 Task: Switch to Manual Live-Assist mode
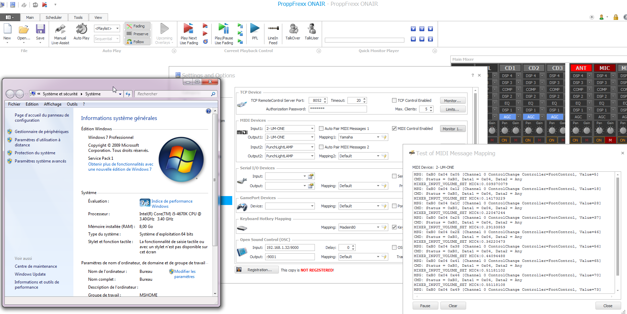(x=60, y=34)
